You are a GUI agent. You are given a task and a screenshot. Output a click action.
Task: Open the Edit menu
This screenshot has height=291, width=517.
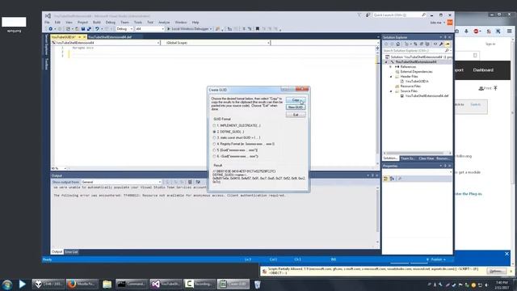57,23
